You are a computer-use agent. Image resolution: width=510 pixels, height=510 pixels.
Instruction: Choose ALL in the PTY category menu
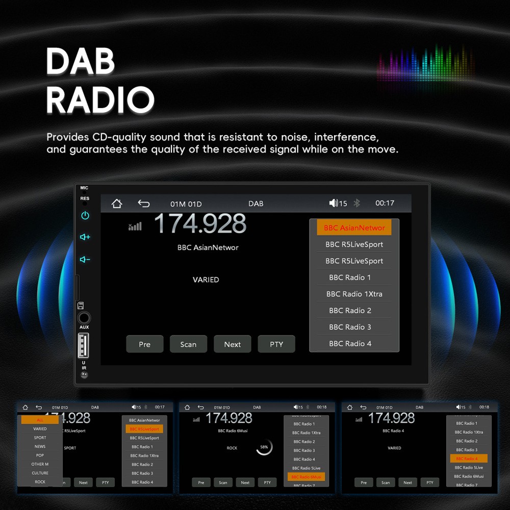40,420
